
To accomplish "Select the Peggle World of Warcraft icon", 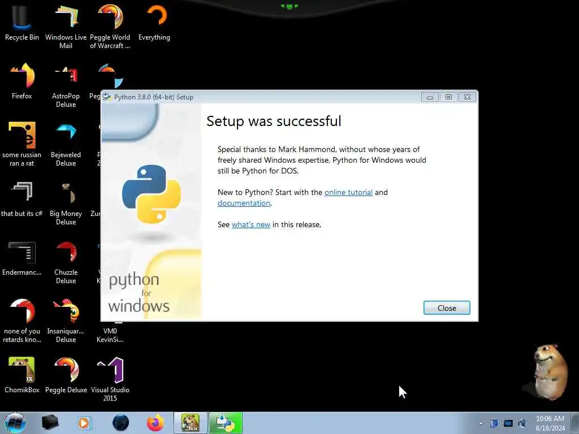I will [x=110, y=27].
